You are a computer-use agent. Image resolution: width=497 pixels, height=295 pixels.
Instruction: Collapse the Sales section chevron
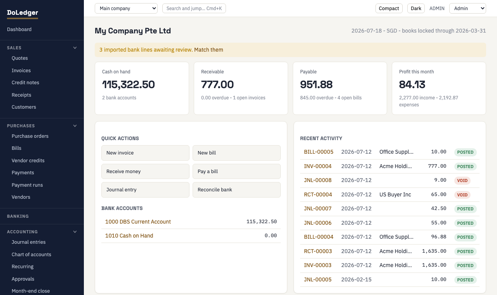[75, 48]
